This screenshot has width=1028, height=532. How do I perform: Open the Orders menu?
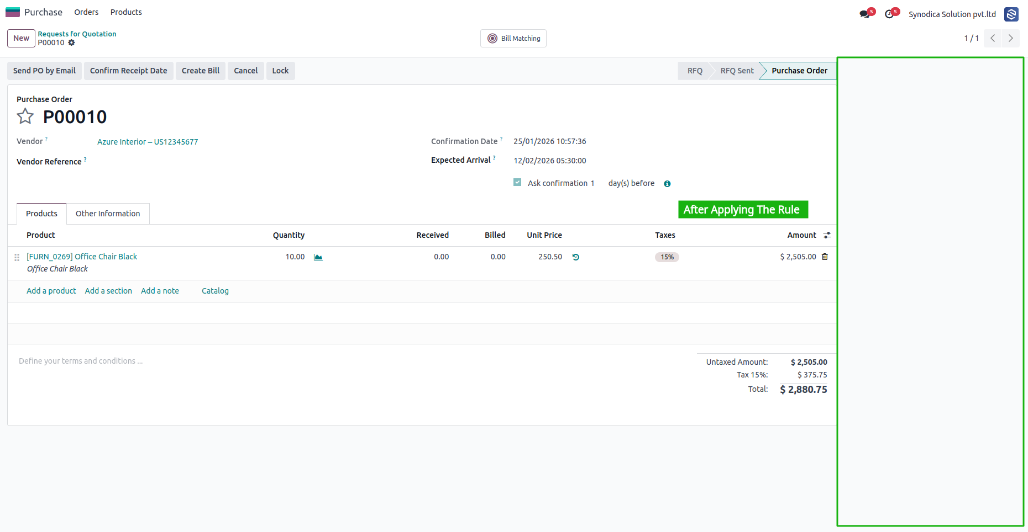[x=86, y=12]
